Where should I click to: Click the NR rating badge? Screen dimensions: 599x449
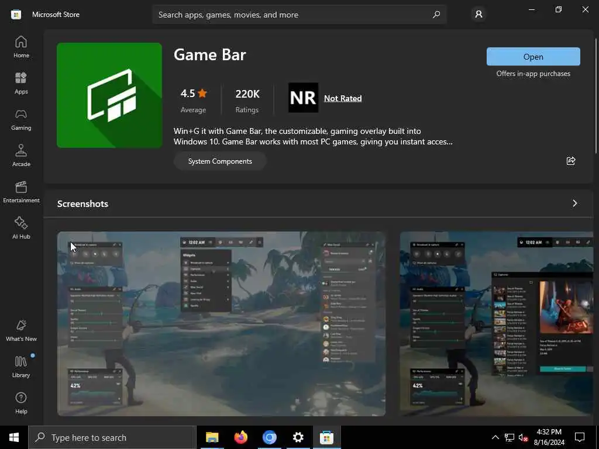[304, 98]
